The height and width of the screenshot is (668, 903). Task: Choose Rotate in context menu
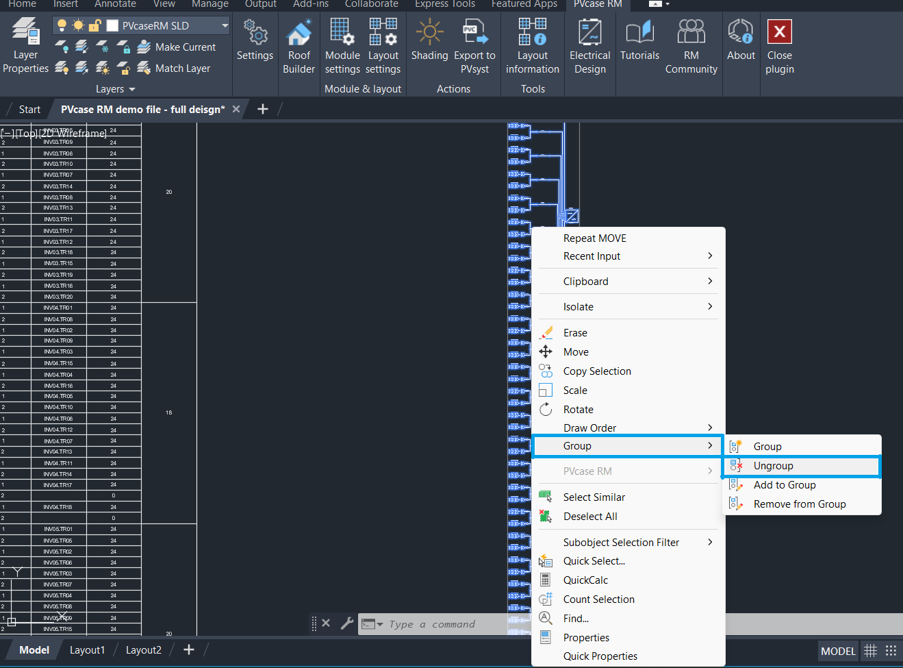[x=628, y=409]
